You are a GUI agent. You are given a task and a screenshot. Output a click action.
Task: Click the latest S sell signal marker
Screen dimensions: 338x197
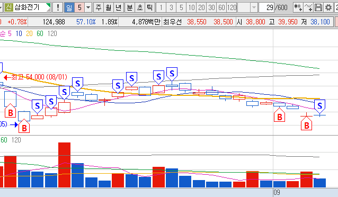point(319,106)
